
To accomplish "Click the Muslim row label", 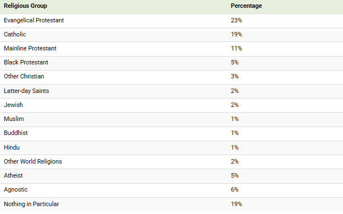I will [x=14, y=119].
